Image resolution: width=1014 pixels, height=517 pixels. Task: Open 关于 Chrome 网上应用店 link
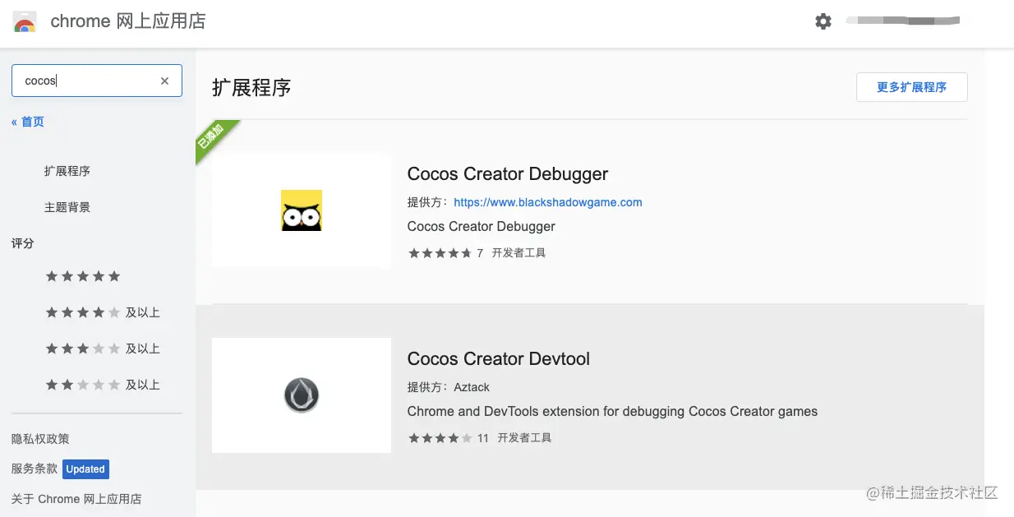point(76,499)
